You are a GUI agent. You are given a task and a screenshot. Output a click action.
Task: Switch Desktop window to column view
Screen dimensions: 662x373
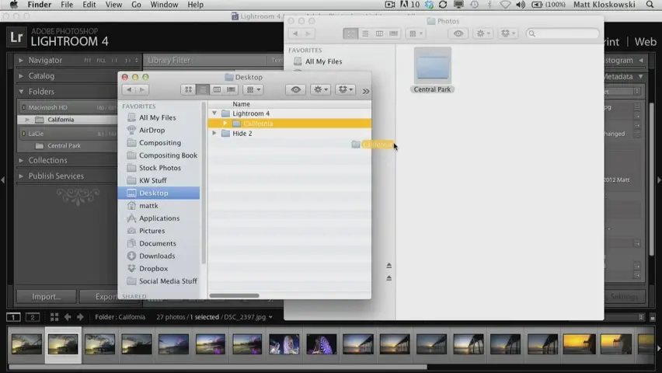217,89
